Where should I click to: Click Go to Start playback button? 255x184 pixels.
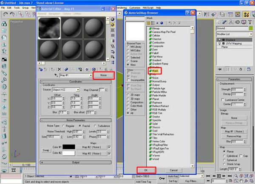click(208, 176)
